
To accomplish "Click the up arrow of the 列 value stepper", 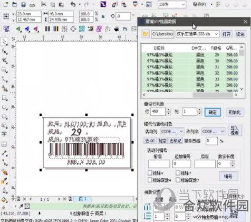I will [x=199, y=109].
